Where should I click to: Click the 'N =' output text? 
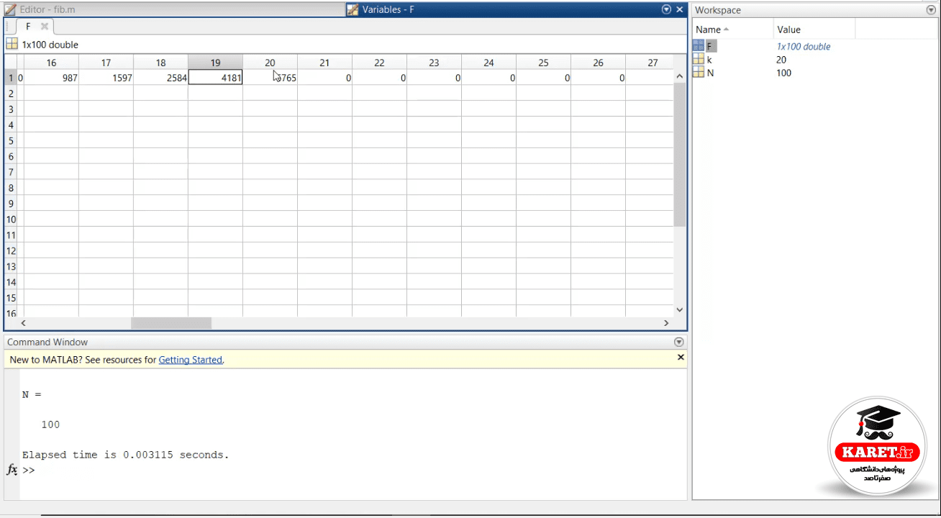(32, 394)
